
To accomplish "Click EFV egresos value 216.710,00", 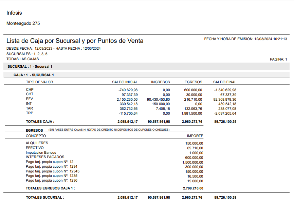I will [193, 99].
